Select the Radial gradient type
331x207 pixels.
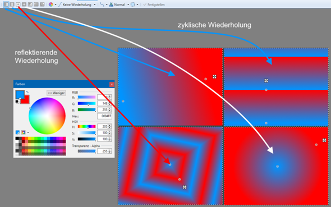[24, 4]
